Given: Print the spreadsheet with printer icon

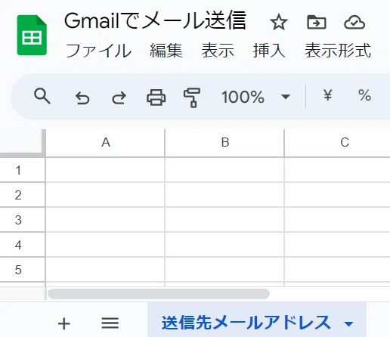Looking at the screenshot, I should (156, 97).
